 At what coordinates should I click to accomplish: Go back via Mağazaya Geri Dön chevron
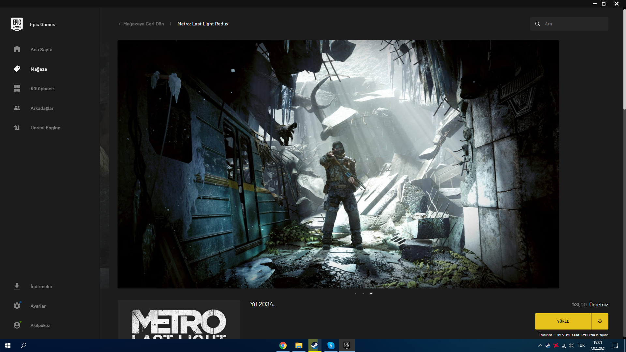point(120,24)
